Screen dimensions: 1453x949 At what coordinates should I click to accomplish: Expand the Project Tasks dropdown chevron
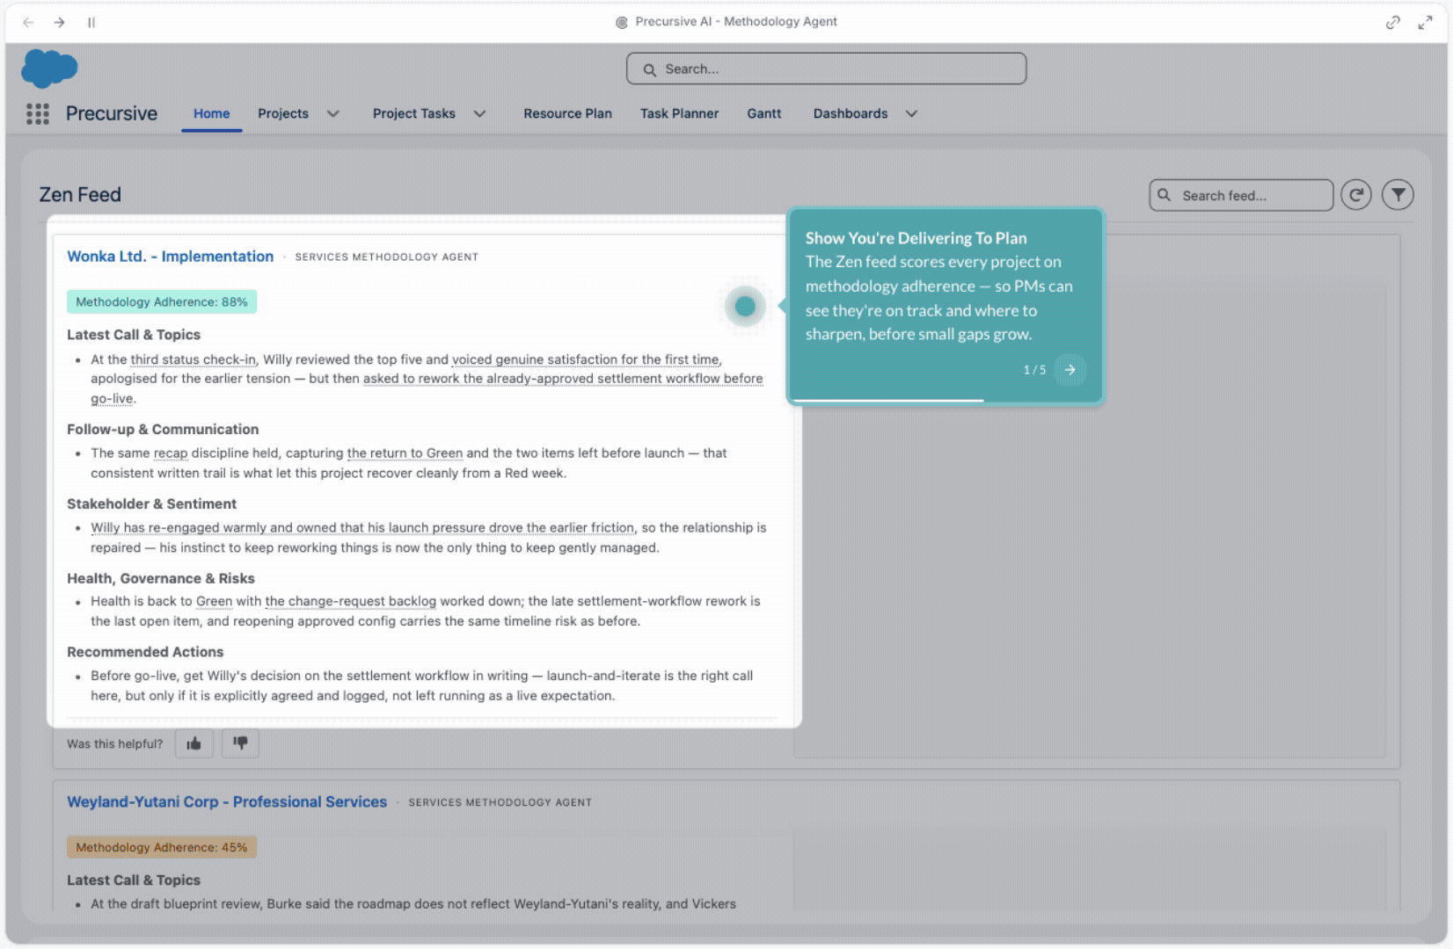pyautogui.click(x=480, y=113)
